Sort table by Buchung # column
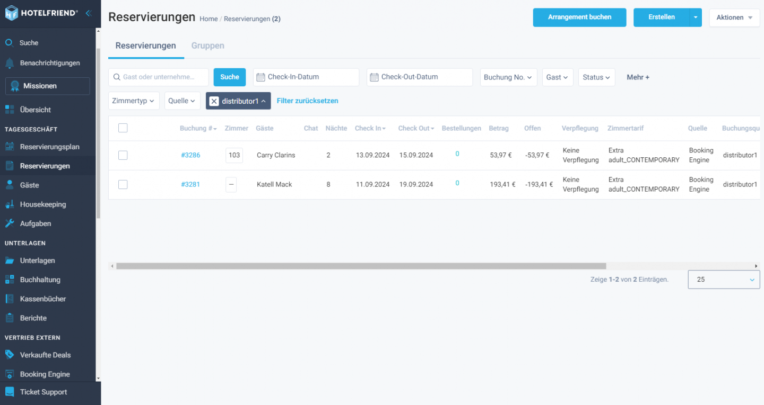The width and height of the screenshot is (764, 405). point(198,128)
